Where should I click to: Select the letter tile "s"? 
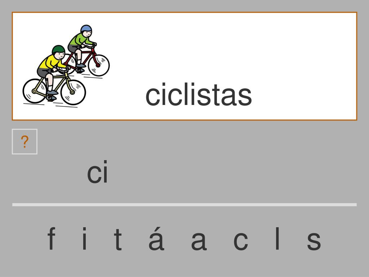pyautogui.click(x=314, y=241)
